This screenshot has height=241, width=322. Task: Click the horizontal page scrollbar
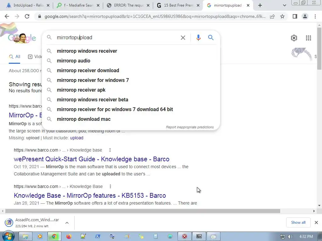pos(143,211)
